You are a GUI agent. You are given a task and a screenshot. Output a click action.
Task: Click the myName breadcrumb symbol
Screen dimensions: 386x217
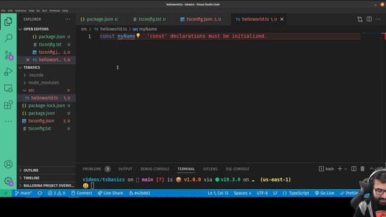click(x=145, y=29)
